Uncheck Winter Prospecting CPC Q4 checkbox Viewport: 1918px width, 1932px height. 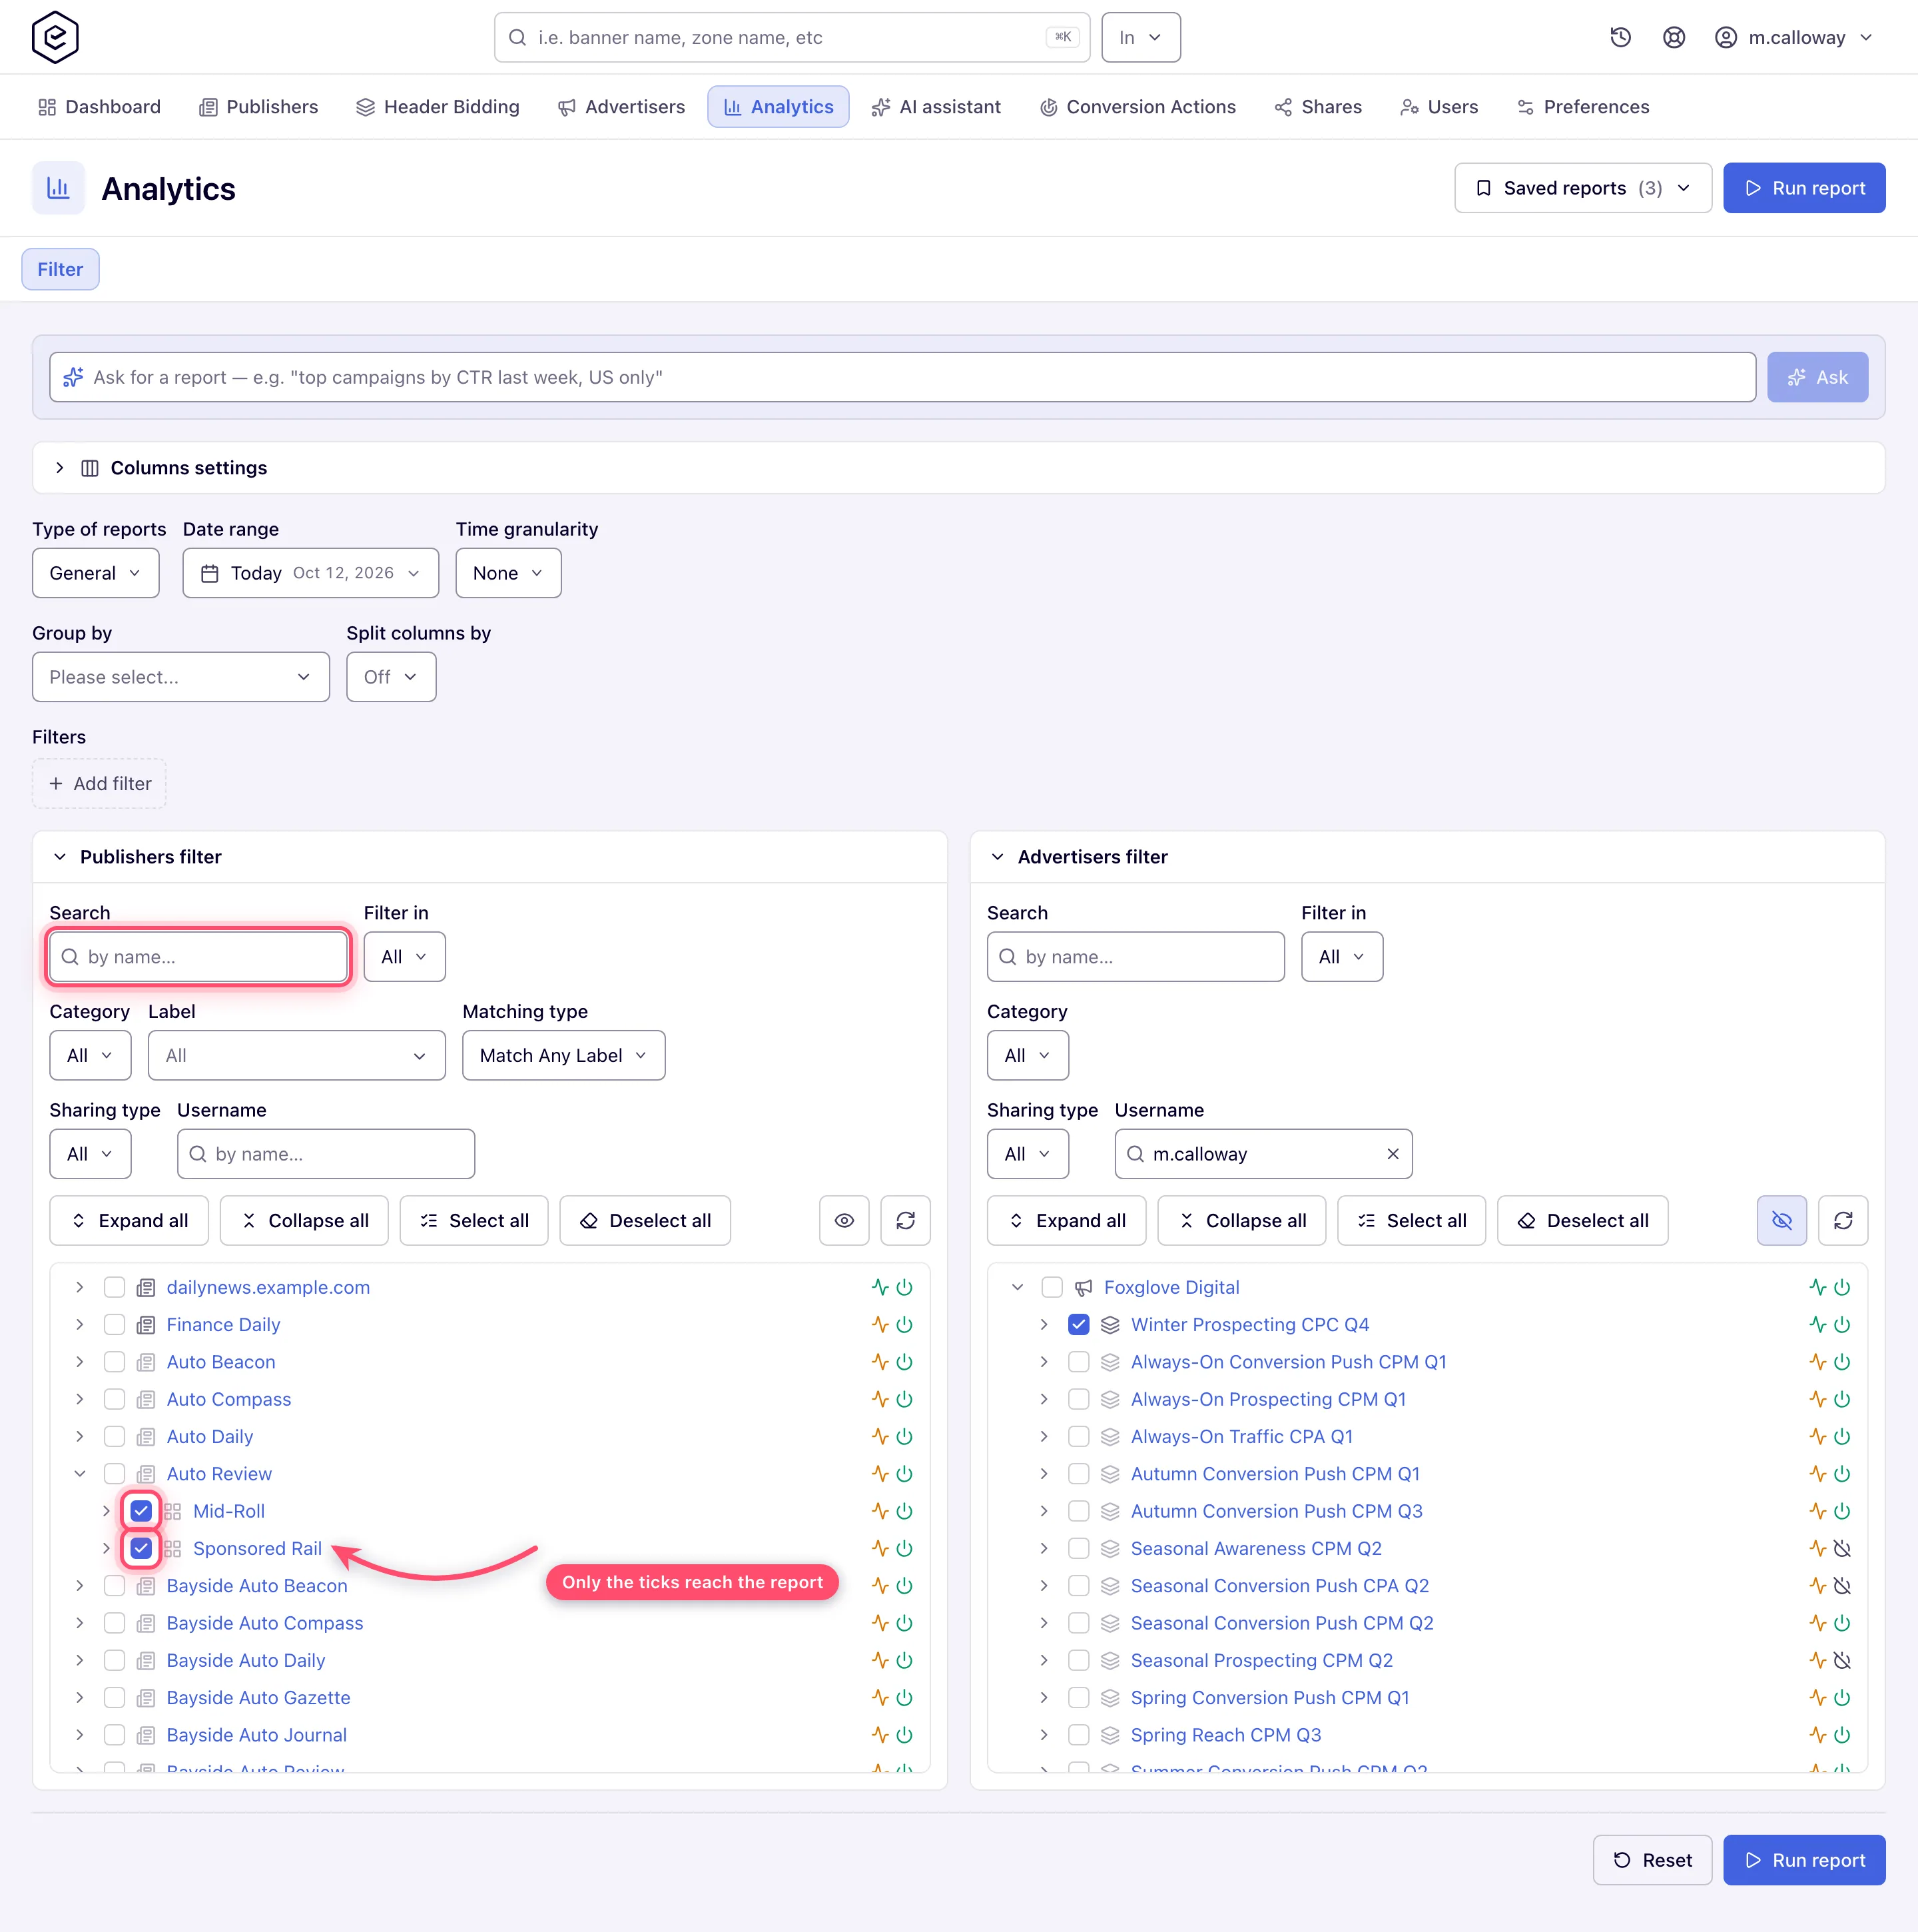(x=1078, y=1324)
